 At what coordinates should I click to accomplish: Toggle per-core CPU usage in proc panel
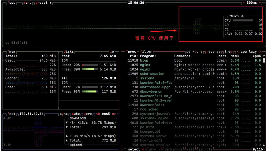(x=195, y=52)
